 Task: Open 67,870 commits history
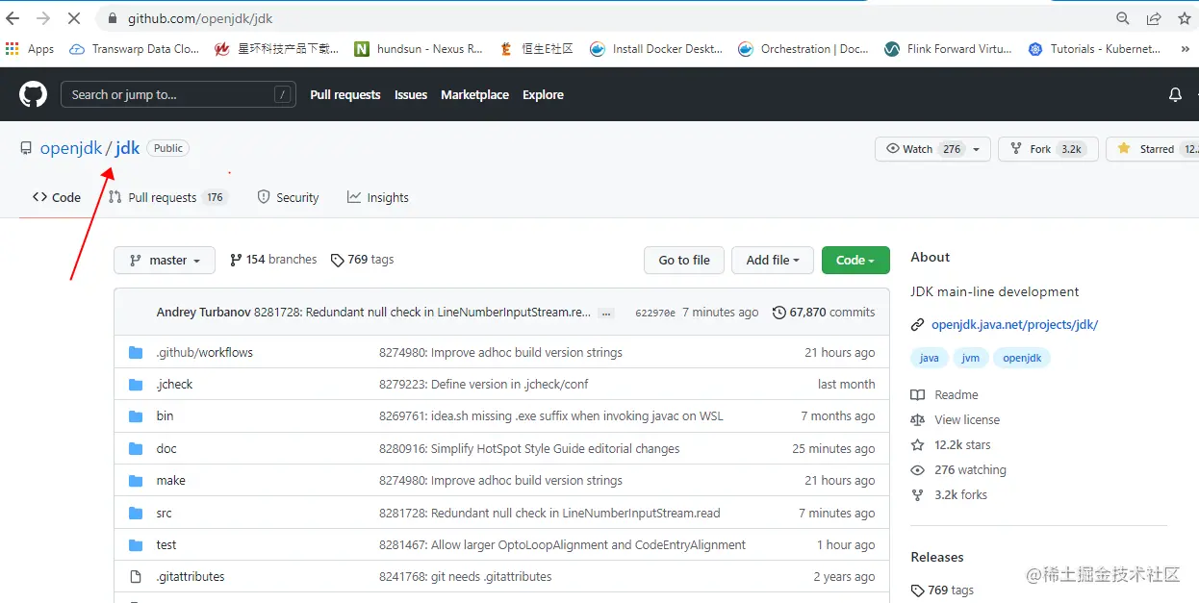824,313
